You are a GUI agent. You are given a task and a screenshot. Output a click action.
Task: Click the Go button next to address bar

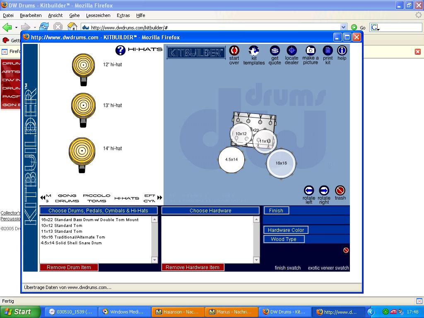pyautogui.click(x=358, y=27)
